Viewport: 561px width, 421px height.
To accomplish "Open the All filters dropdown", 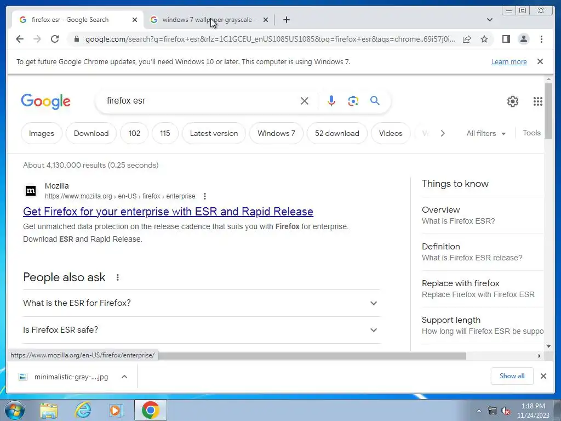I will [x=486, y=134].
